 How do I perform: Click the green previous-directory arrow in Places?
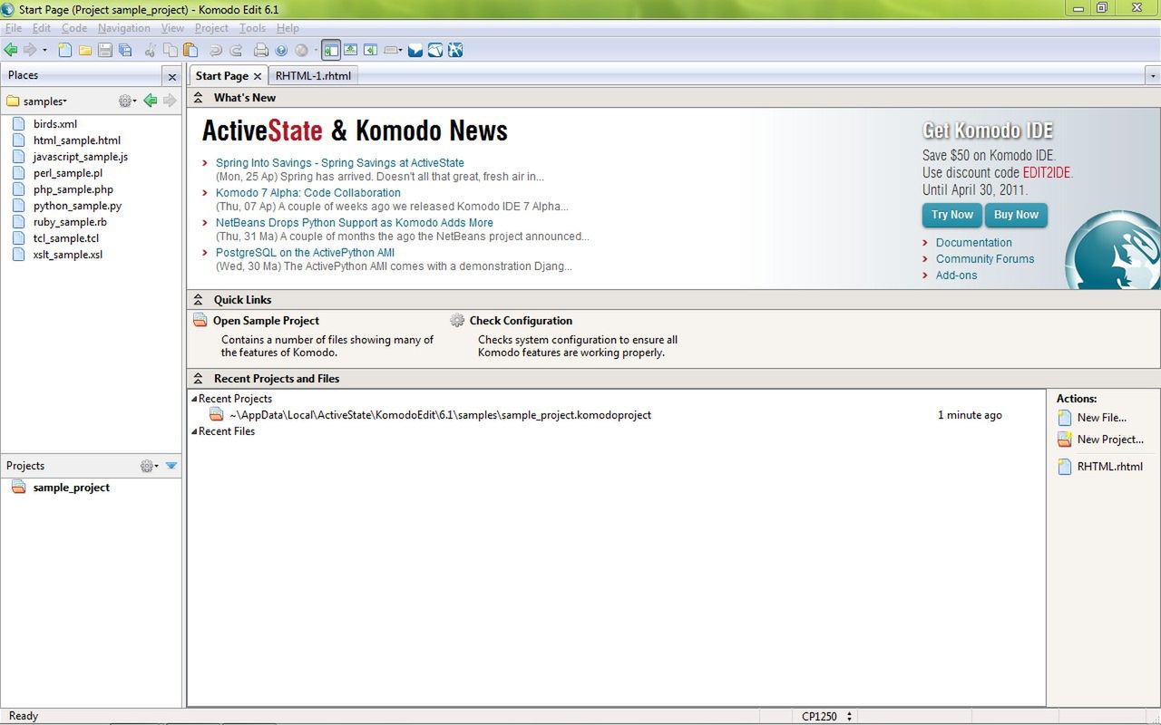[151, 101]
